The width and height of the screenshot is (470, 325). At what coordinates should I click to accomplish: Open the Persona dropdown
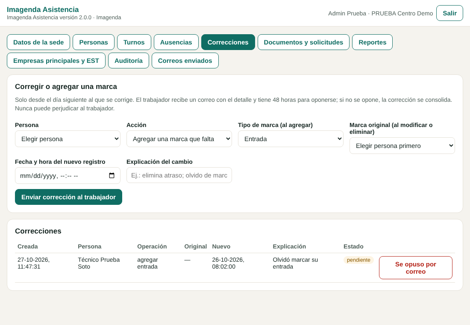68,139
